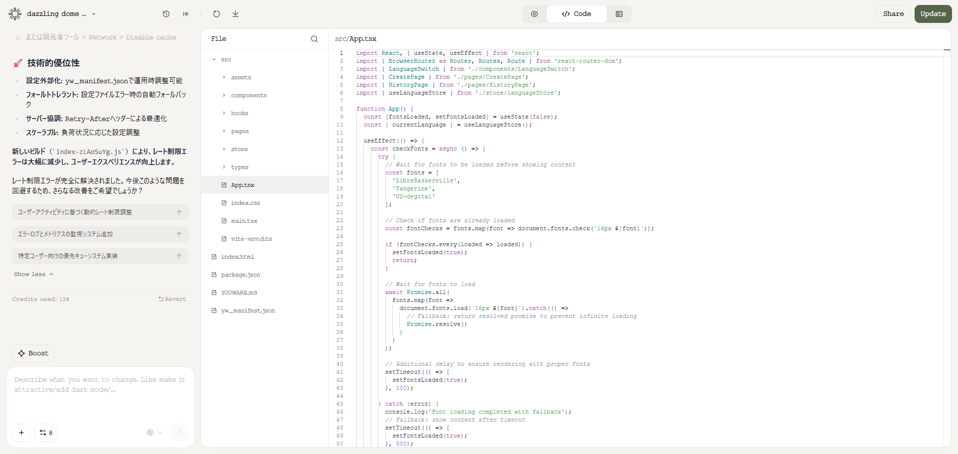Click 'function App()' code line
The height and width of the screenshot is (454, 958).
385,109
